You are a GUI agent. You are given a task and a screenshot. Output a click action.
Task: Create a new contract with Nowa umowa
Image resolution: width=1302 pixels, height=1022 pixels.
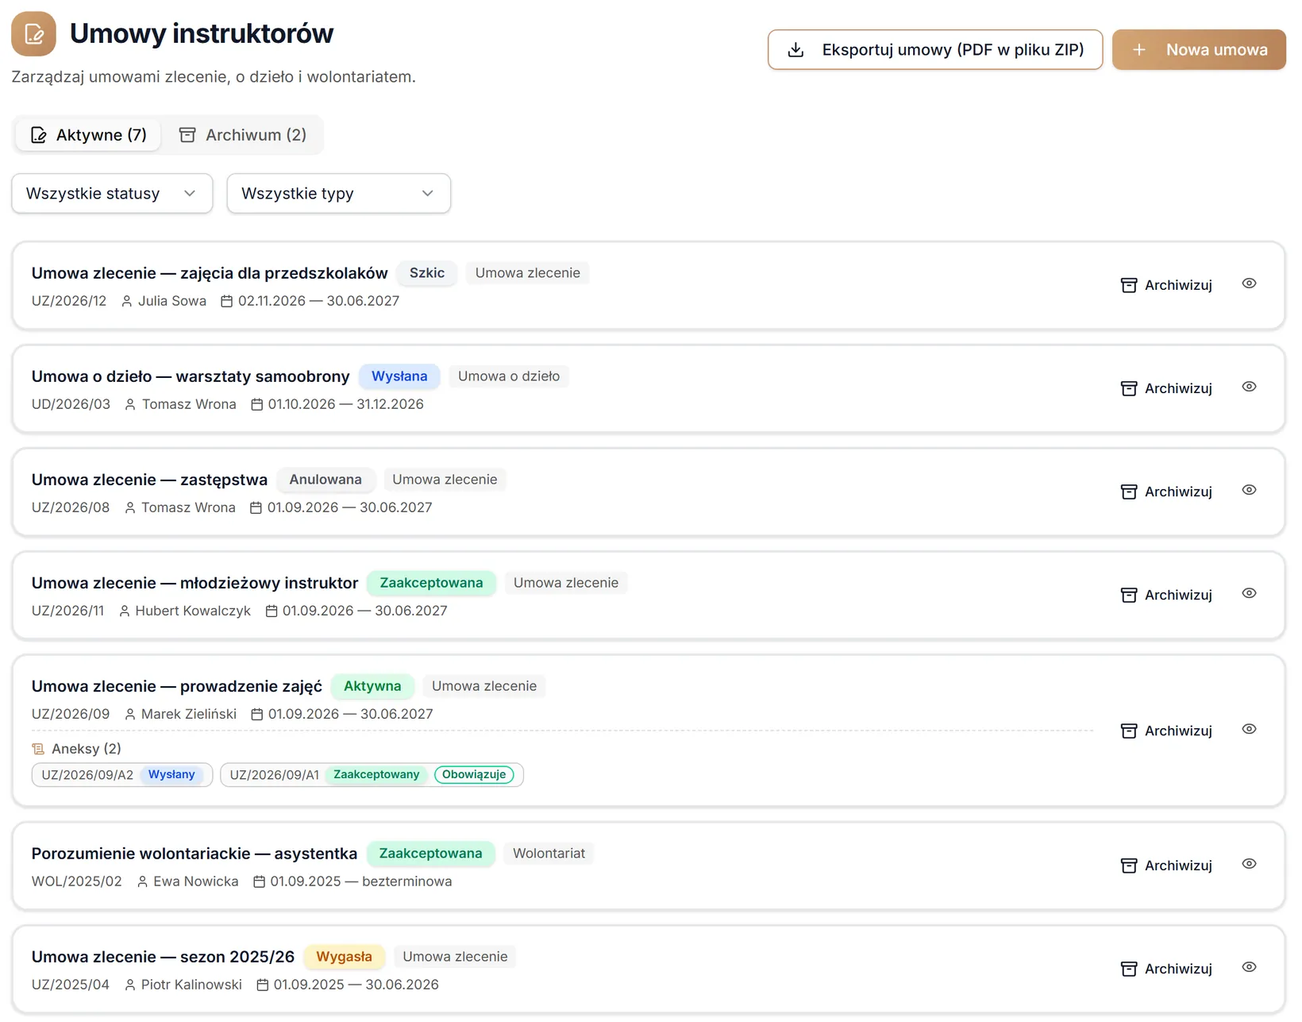tap(1199, 50)
